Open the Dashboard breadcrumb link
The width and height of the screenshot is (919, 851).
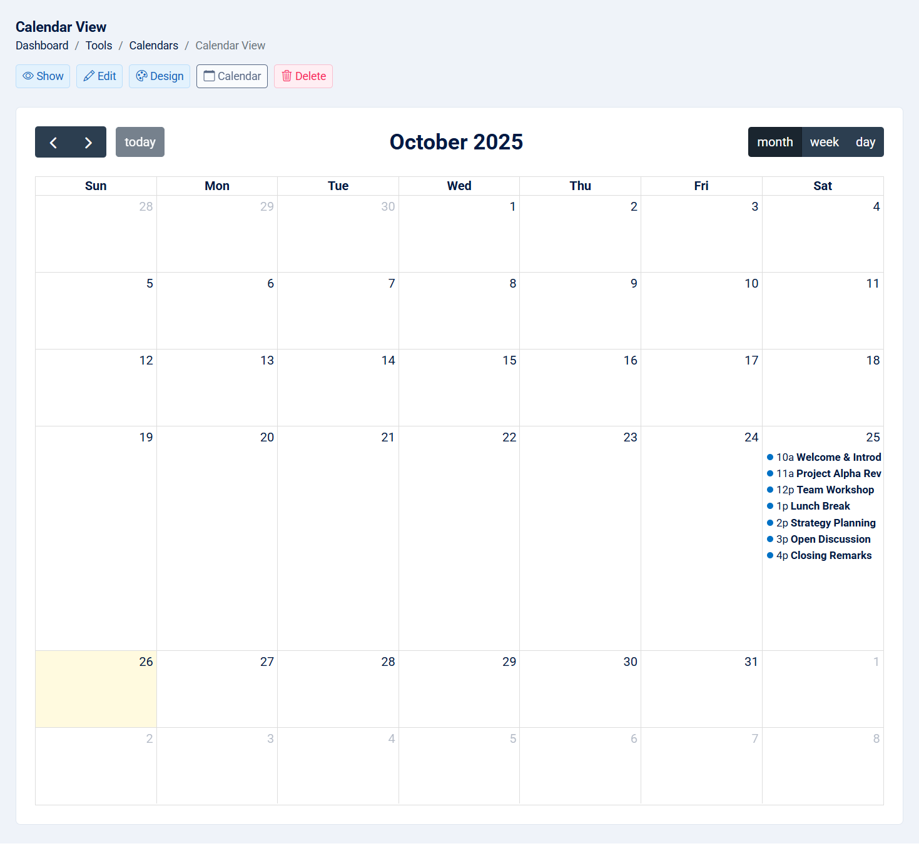[x=42, y=46]
